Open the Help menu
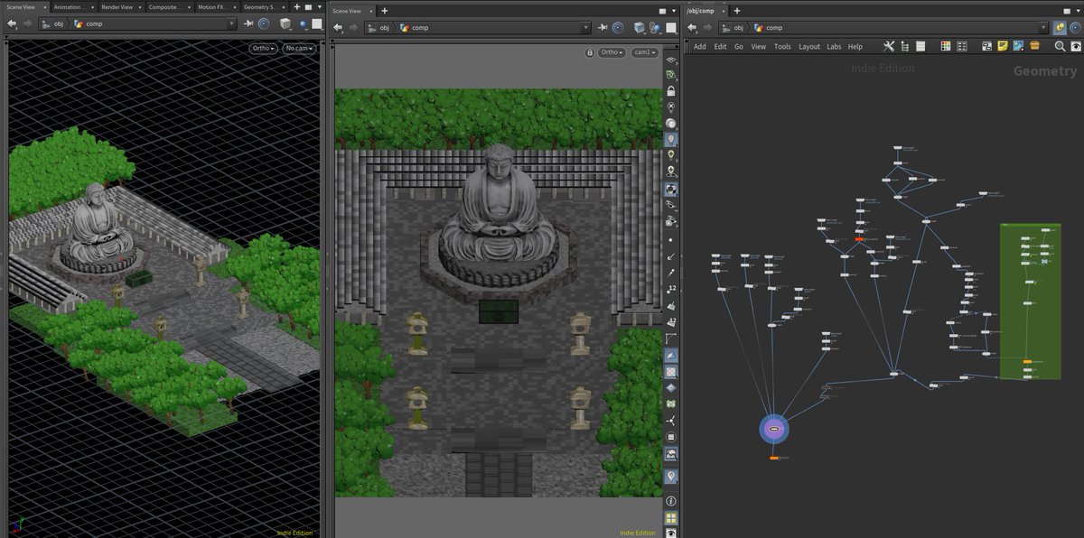Image resolution: width=1084 pixels, height=538 pixels. pyautogui.click(x=855, y=47)
